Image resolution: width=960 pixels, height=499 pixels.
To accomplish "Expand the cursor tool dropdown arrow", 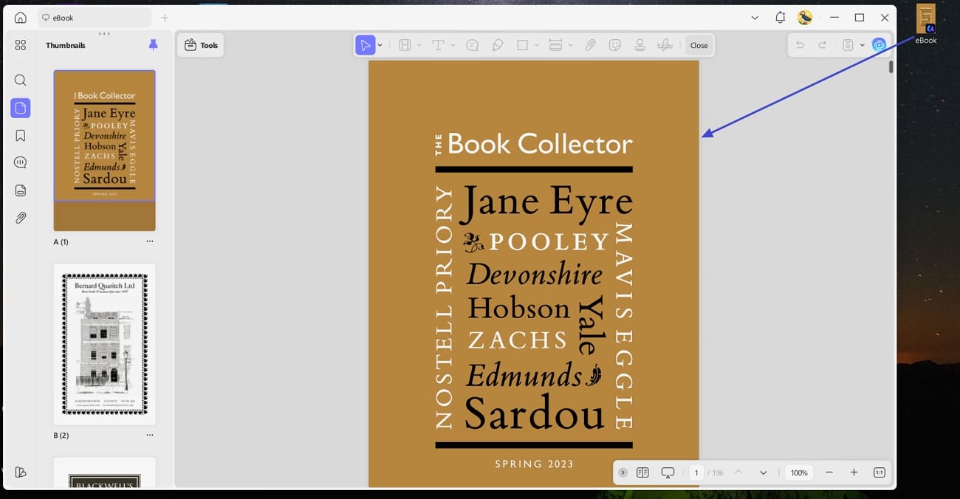I will (380, 45).
